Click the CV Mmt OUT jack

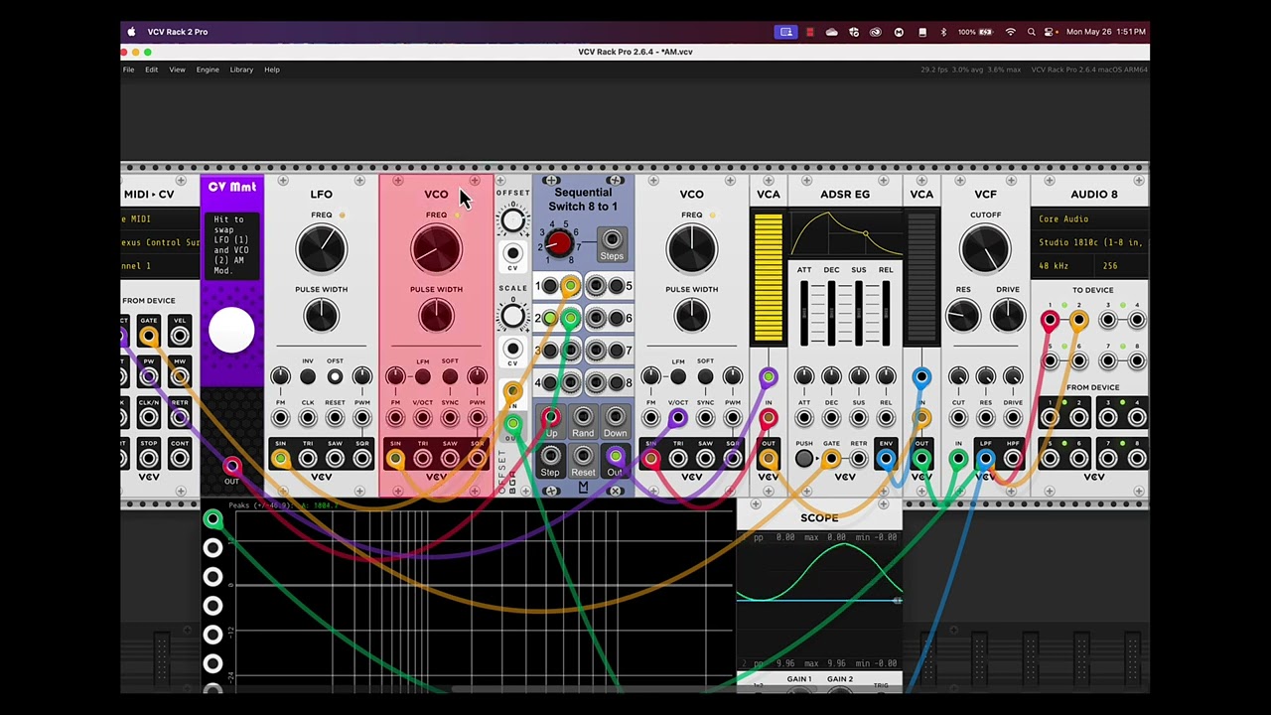pos(231,466)
